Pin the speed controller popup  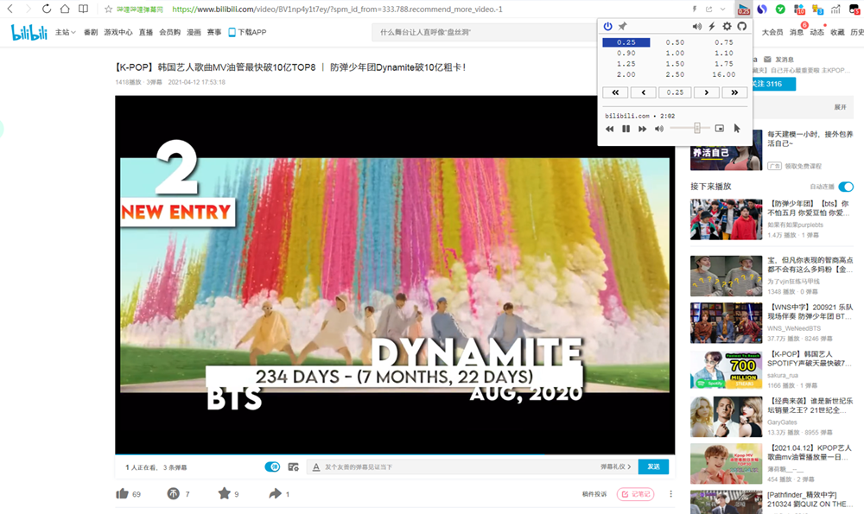623,27
